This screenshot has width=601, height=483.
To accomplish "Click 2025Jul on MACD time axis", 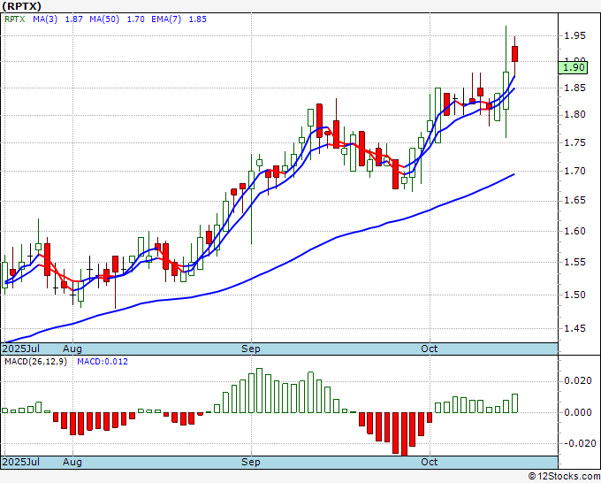I will [x=21, y=462].
